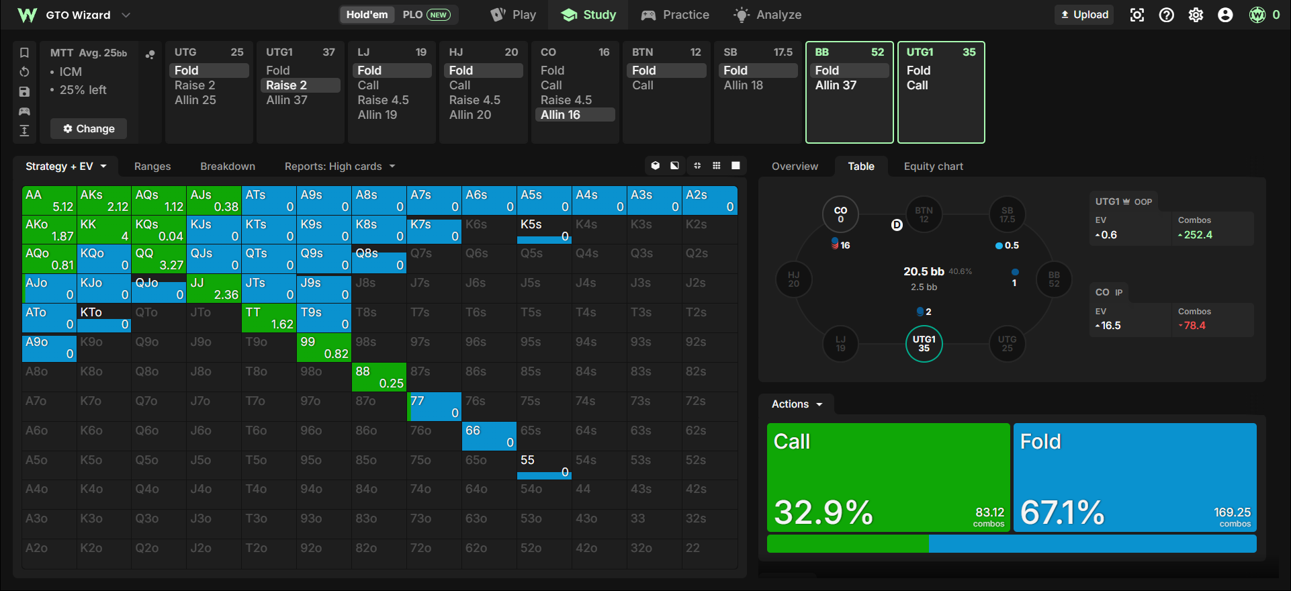This screenshot has height=591, width=1291.
Task: Click the AA cell in the hand matrix
Action: coord(49,201)
